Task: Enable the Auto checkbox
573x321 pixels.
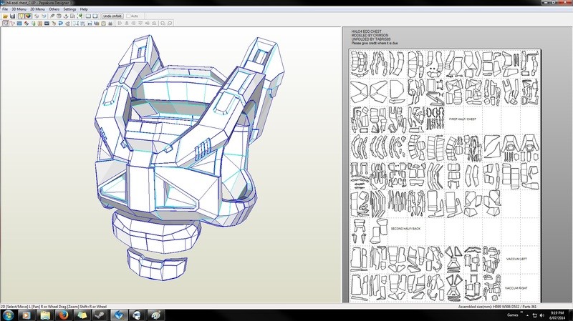Action: (x=129, y=16)
